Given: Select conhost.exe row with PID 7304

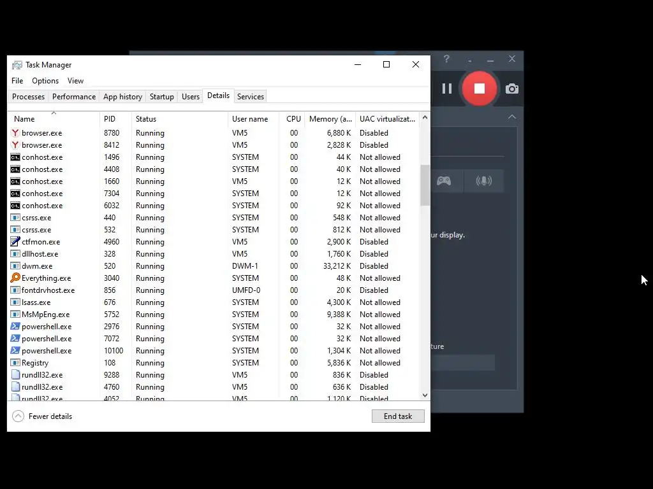Looking at the screenshot, I should [214, 194].
